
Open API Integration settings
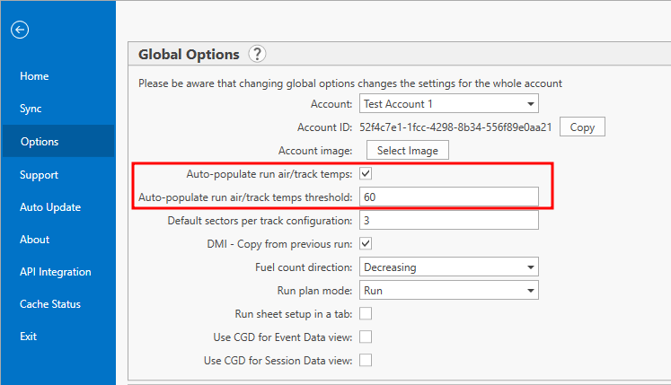[x=55, y=272]
